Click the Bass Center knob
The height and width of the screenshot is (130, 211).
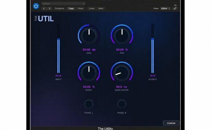pyautogui.click(x=122, y=72)
